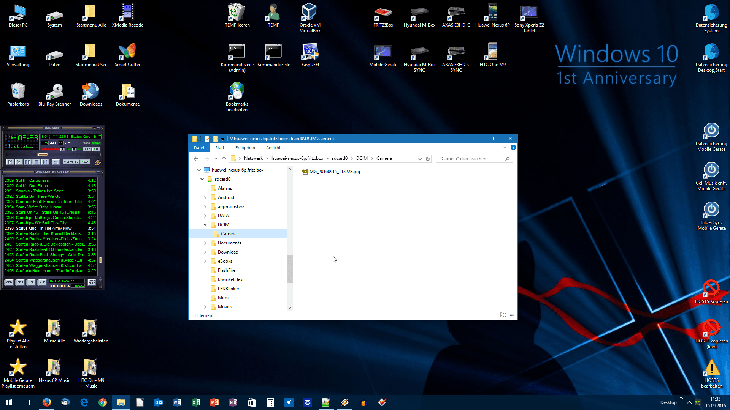This screenshot has height=410, width=730.
Task: Click Winamp volume slider
Action: click(53, 149)
